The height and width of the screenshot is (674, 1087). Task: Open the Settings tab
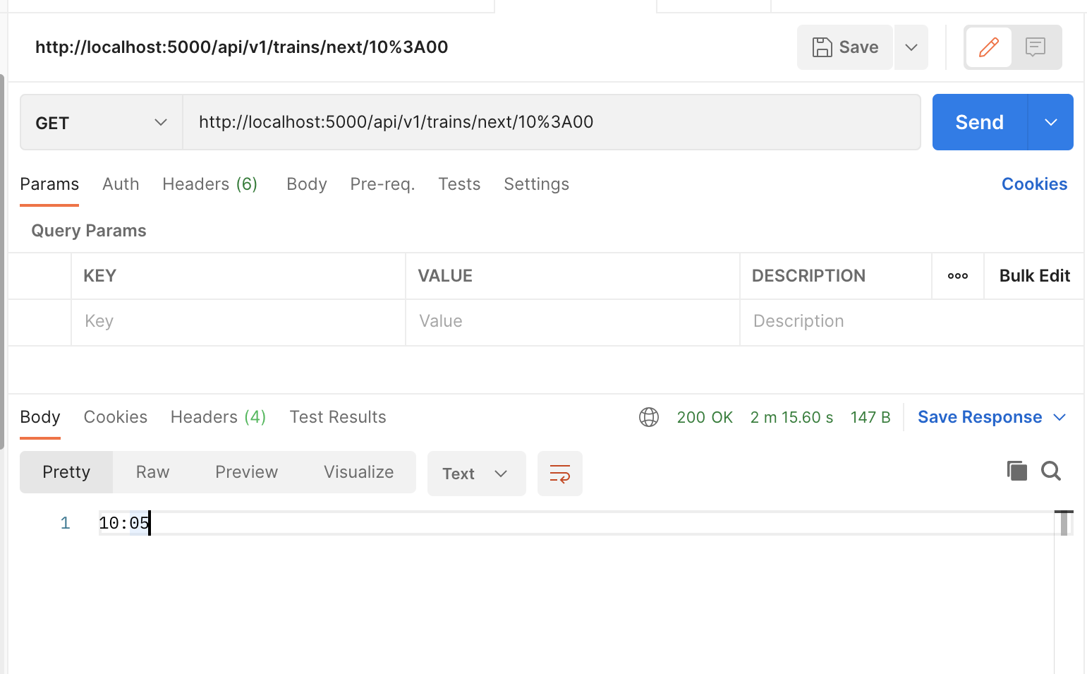click(x=536, y=184)
